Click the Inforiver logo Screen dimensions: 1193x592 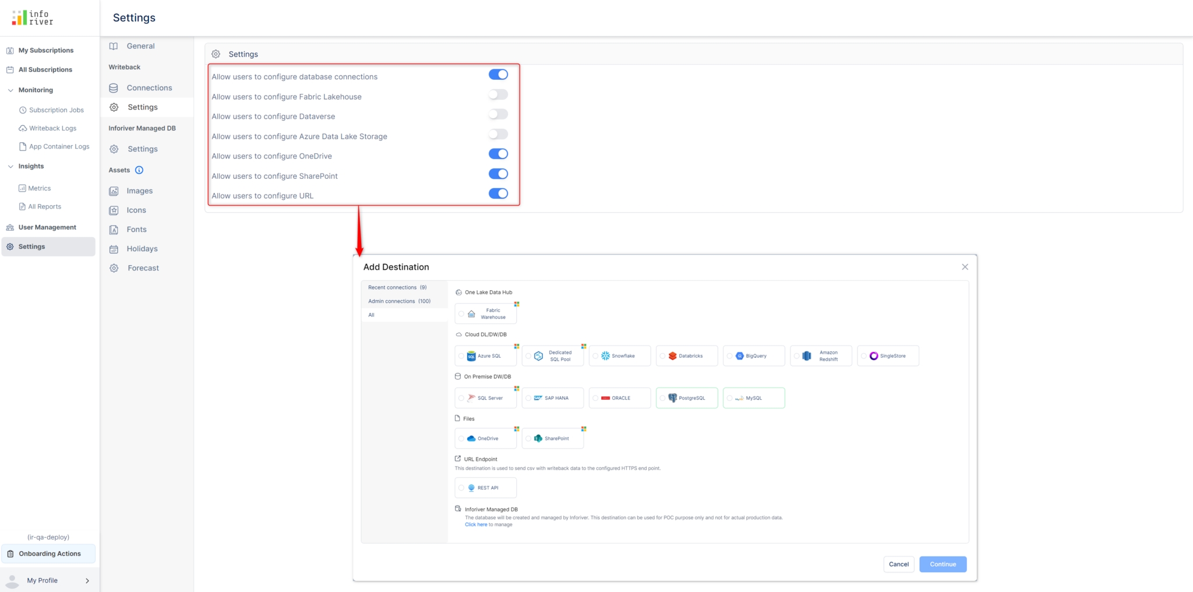[33, 18]
